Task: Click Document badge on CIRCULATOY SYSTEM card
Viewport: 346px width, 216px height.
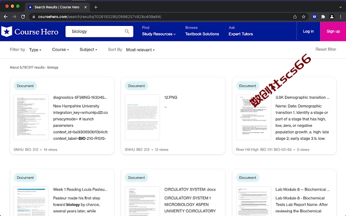Action: tap(136, 178)
